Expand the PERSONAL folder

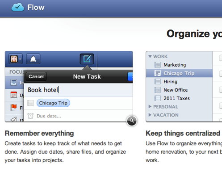[150, 107]
